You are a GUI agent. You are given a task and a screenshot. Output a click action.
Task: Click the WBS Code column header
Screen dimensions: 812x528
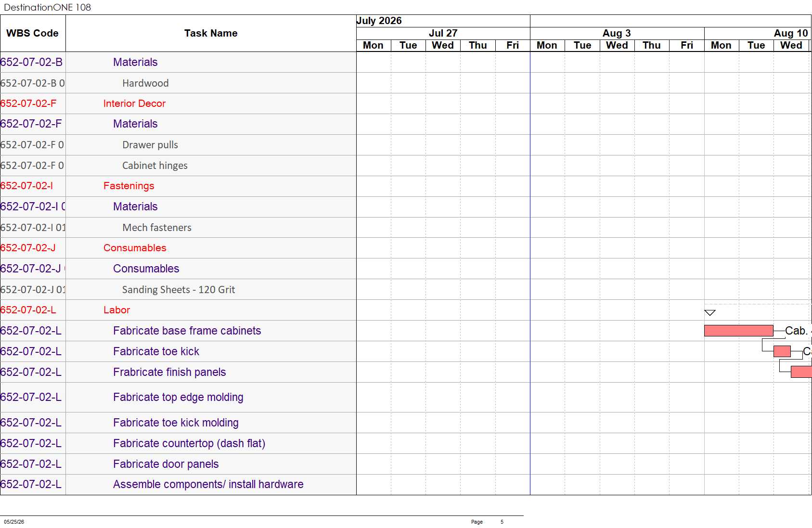pos(33,33)
